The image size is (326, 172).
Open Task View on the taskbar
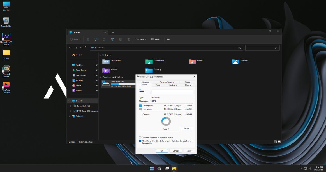(x=167, y=168)
